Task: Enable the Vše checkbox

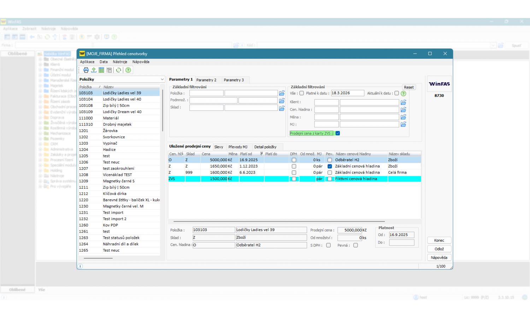Action: 301,93
